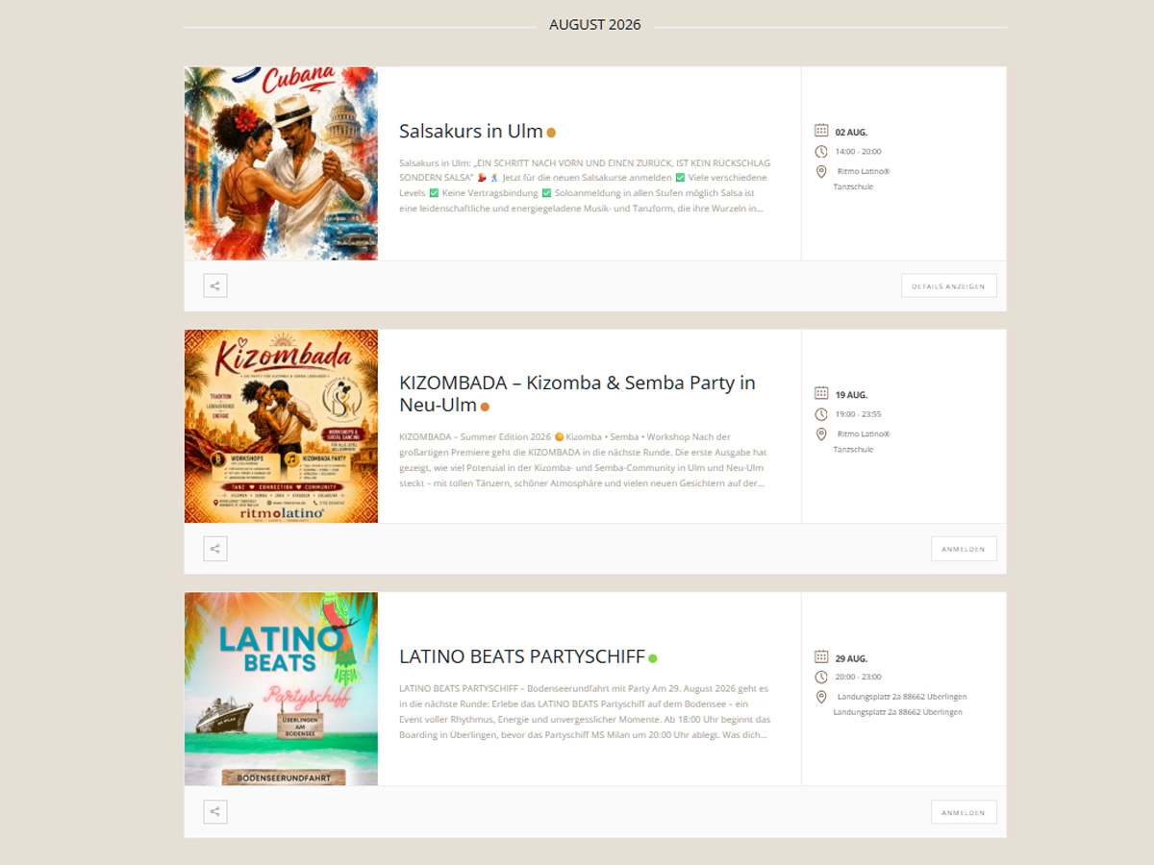Viewport: 1154px width, 865px height.
Task: Open the Salsakurs in Ulm title link
Action: pos(471,132)
